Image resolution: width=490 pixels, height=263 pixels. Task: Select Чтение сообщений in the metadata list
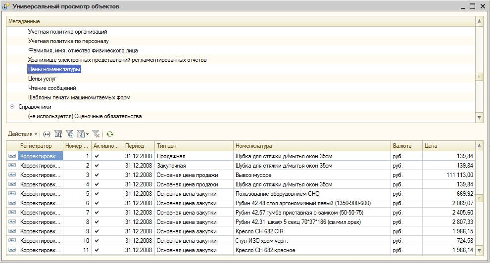pyautogui.click(x=52, y=88)
